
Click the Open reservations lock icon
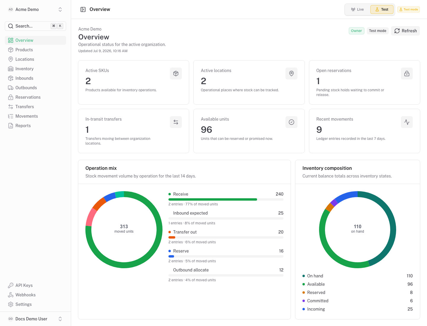click(407, 73)
